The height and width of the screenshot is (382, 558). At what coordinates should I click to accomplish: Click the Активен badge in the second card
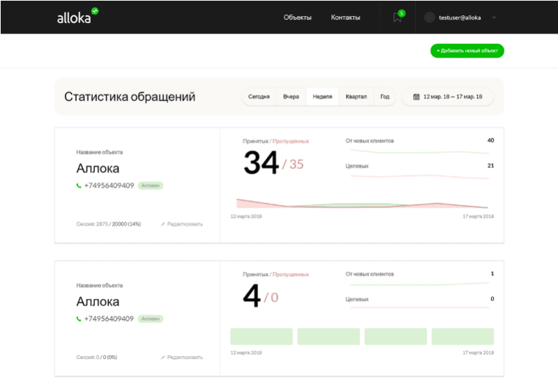pos(151,319)
